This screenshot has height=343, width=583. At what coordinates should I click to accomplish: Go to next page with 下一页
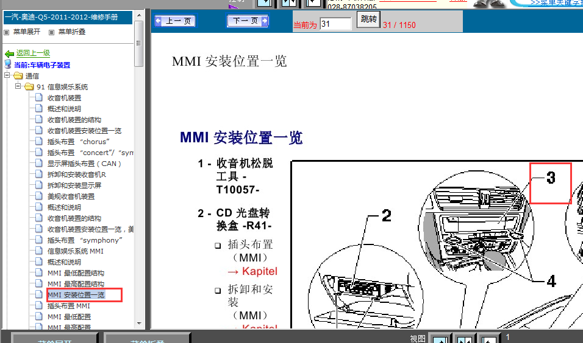point(247,21)
